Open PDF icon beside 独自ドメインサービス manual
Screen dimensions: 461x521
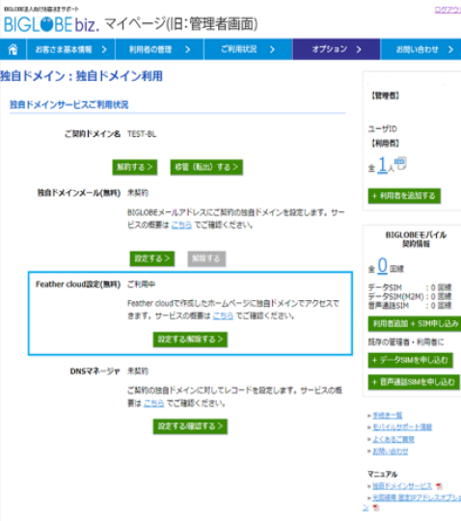(x=439, y=486)
